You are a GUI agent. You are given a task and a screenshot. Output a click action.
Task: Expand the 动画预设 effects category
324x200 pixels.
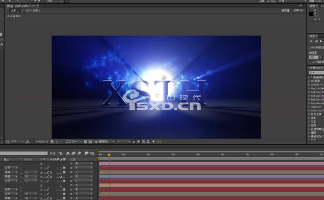pyautogui.click(x=309, y=77)
